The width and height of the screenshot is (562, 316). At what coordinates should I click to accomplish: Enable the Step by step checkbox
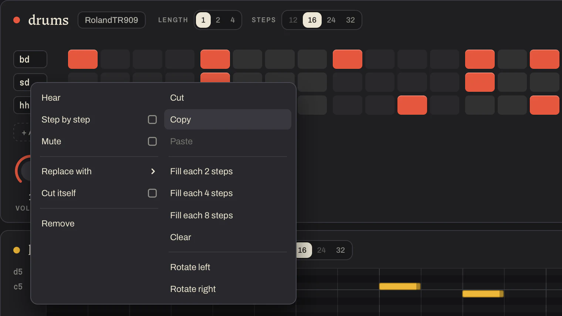[x=152, y=120]
